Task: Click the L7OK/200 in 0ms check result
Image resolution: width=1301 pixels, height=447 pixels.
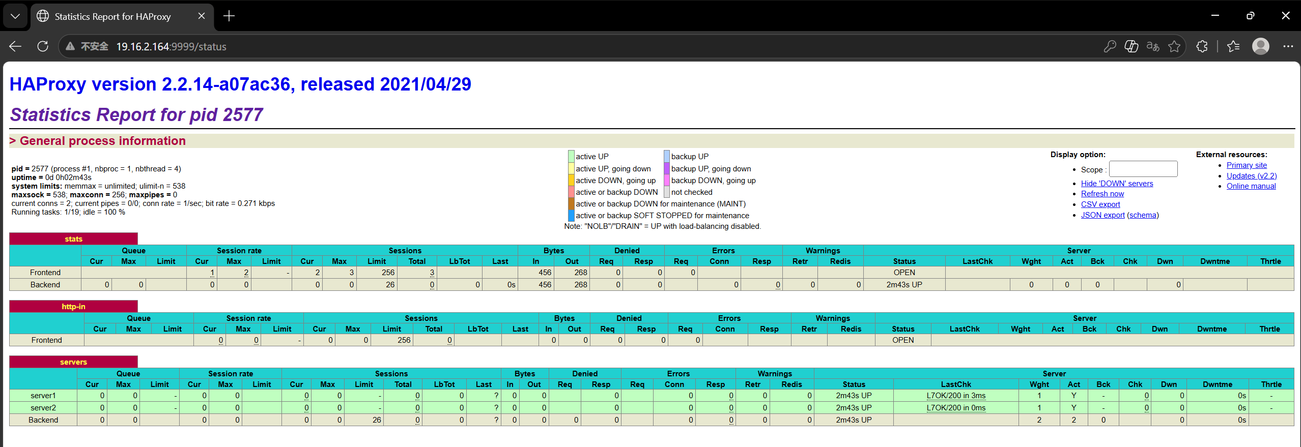Action: [x=956, y=408]
